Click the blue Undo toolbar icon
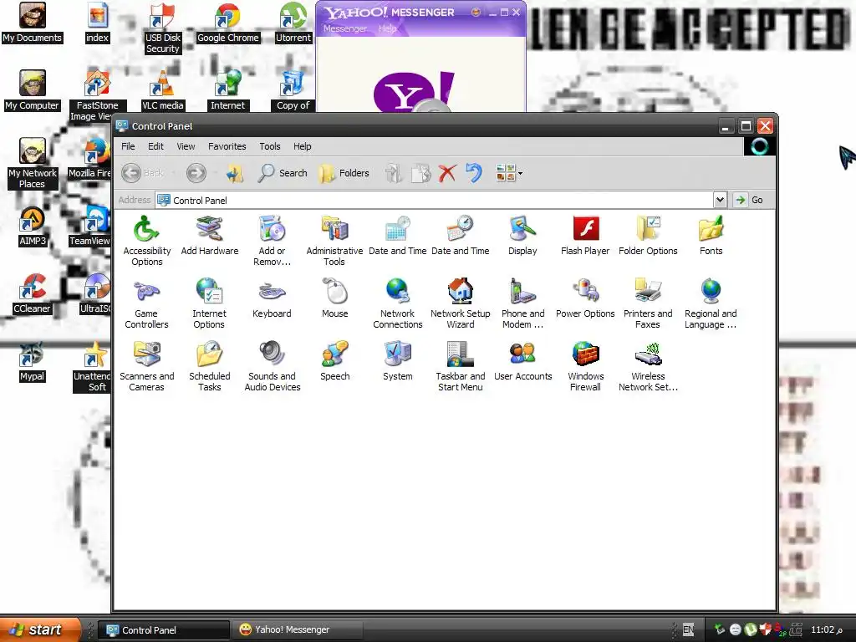 (473, 173)
